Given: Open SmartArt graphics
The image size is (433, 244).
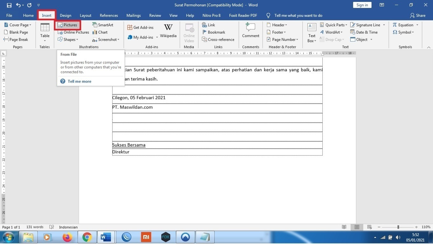Looking at the screenshot, I should coord(103,25).
